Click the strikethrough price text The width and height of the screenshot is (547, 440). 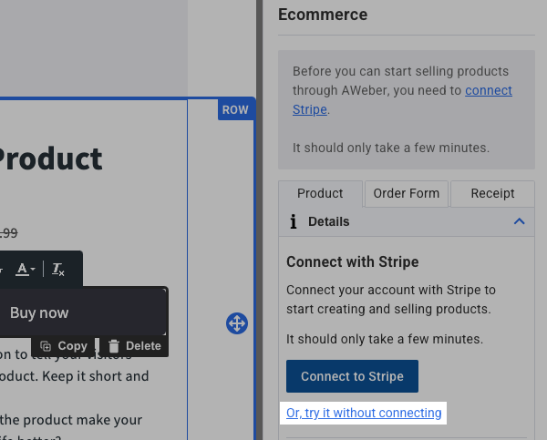coord(9,233)
